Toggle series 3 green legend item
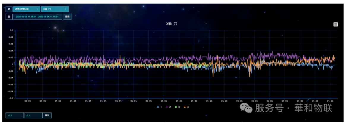348x124 pixels. (x=177, y=106)
